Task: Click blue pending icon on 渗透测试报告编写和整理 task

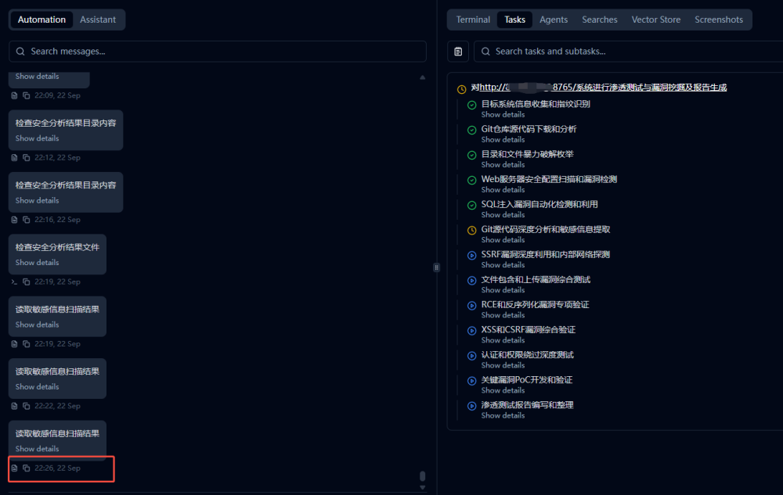Action: click(x=472, y=405)
